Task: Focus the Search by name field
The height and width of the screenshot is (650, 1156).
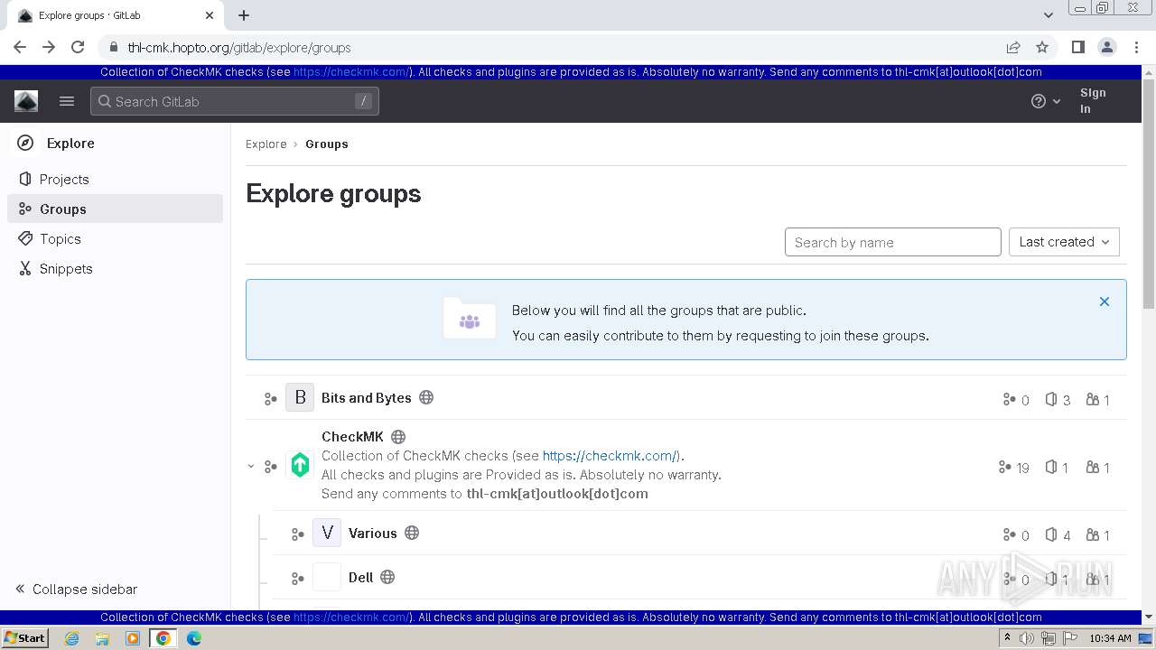Action: coord(892,242)
